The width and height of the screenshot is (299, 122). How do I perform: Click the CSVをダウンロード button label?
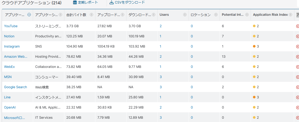tap(130, 2)
